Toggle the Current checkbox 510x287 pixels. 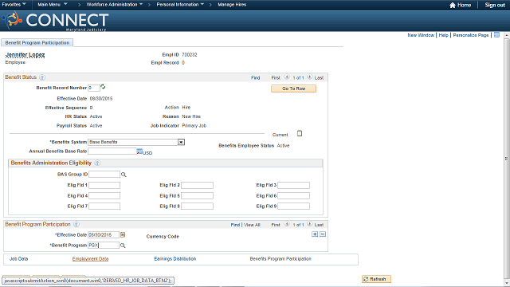point(300,133)
